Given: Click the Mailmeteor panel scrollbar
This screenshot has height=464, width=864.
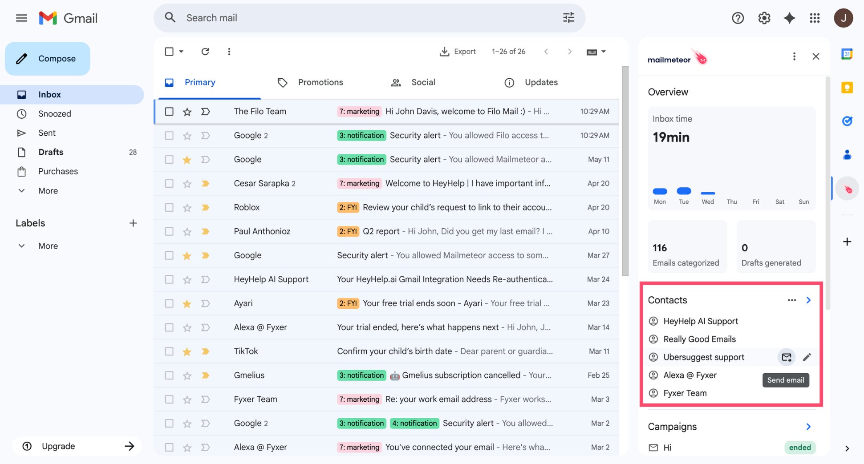Looking at the screenshot, I should click(827, 194).
